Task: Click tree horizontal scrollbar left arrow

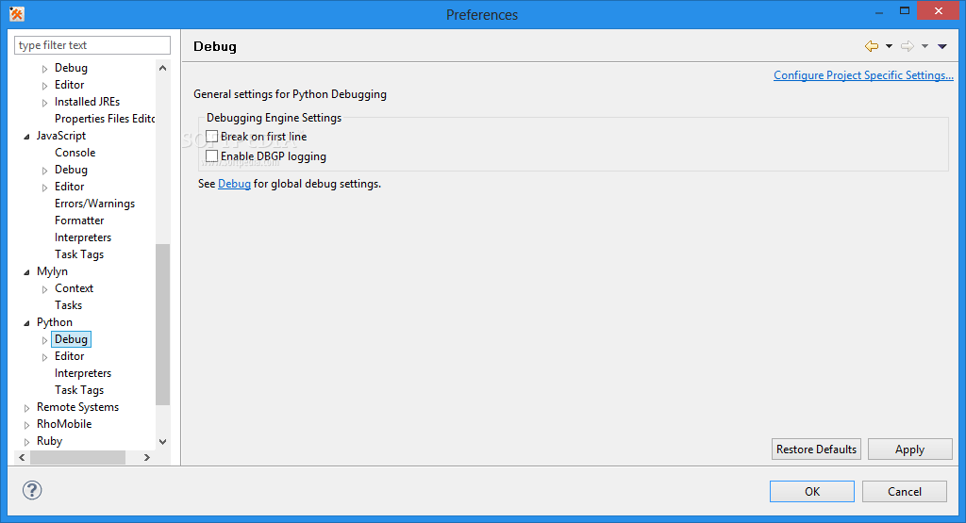Action: tap(23, 457)
